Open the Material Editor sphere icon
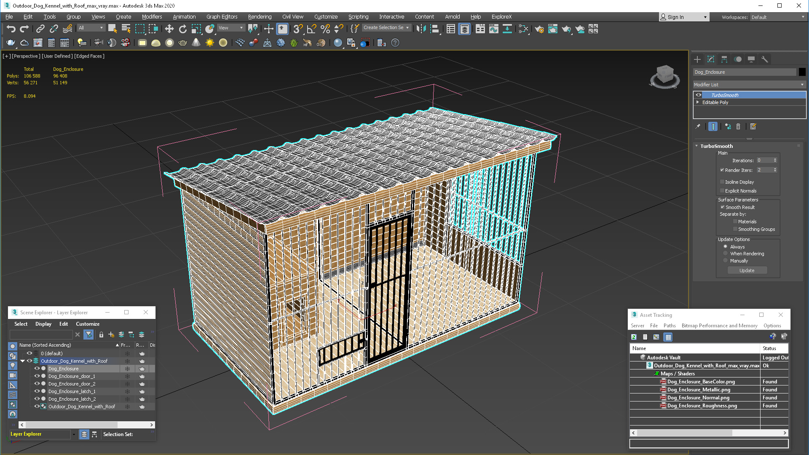809x455 pixels. (x=338, y=43)
